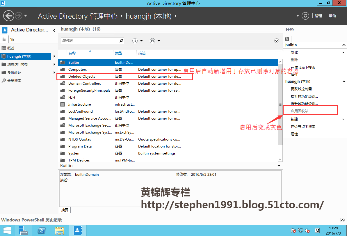
Task: Launch PowerShell from taskbar
Action: tap(41, 230)
